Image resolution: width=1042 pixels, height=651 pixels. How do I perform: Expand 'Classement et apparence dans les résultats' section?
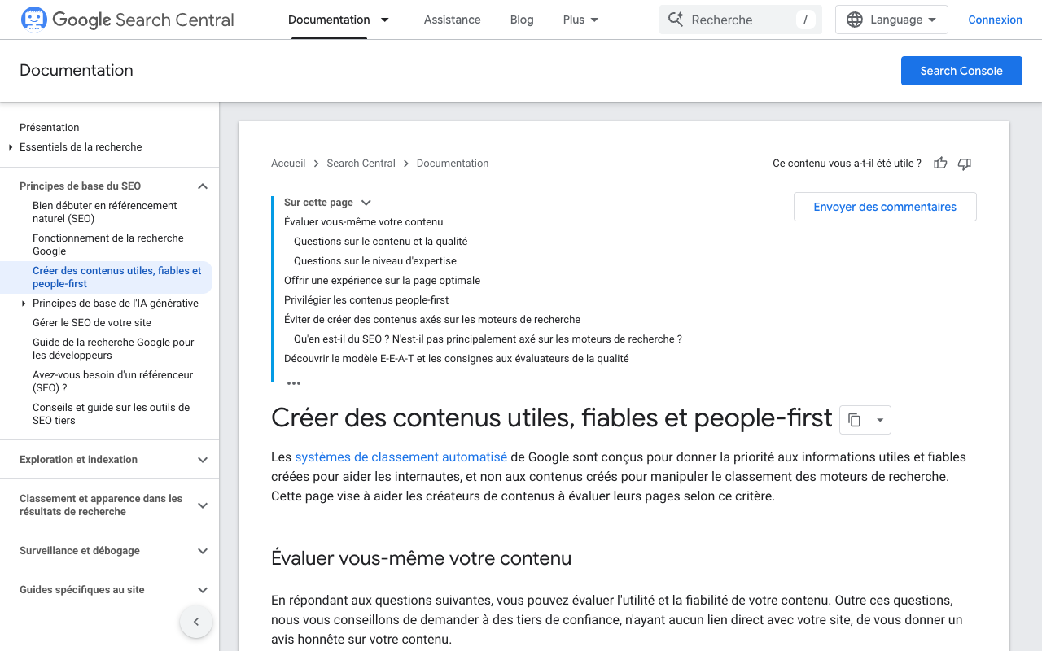tap(203, 505)
